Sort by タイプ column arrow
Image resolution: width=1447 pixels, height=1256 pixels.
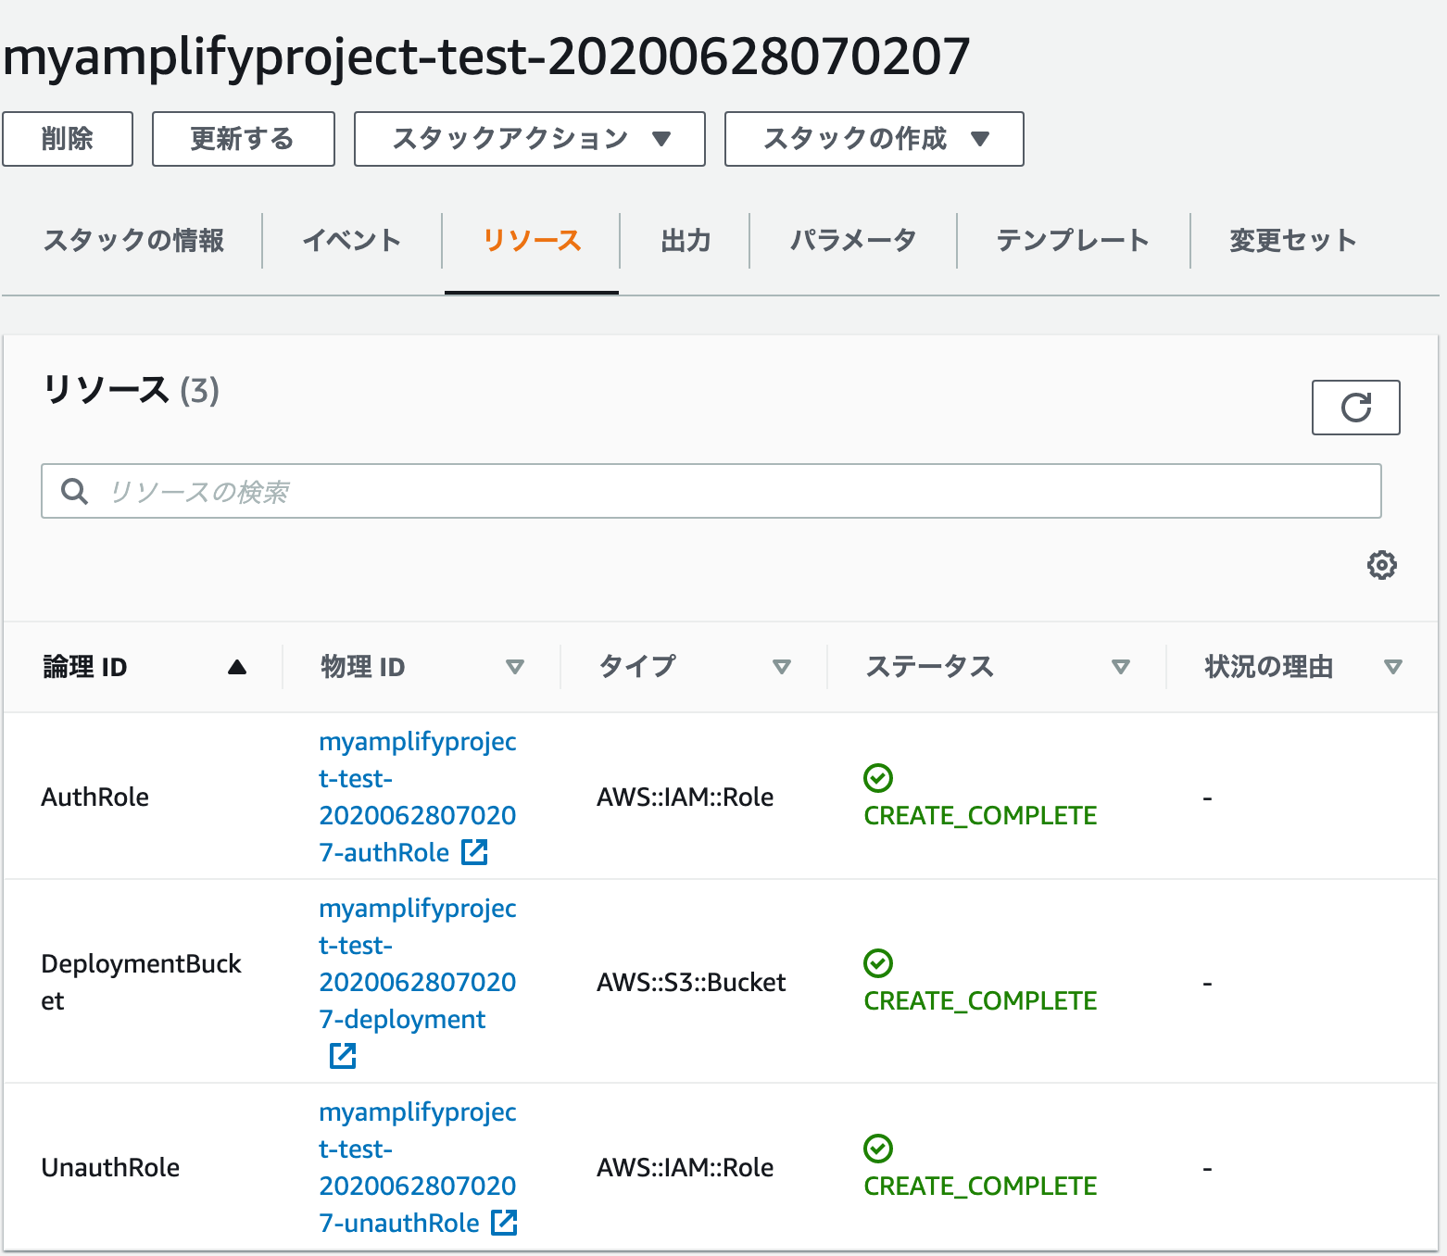tap(782, 667)
